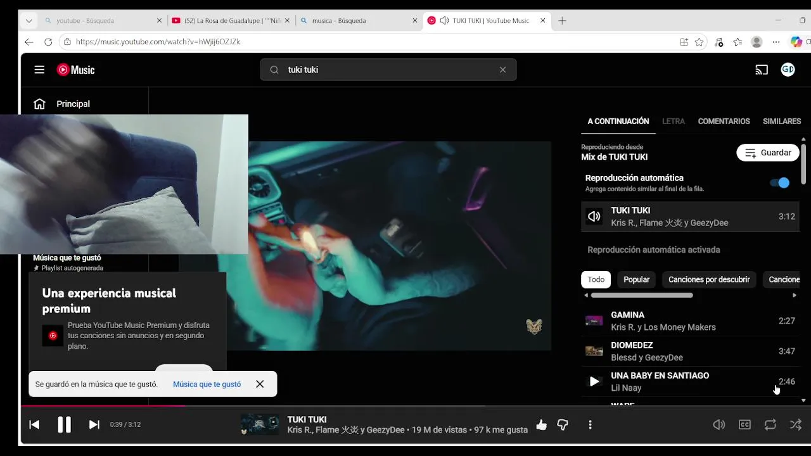
Task: Click the GAMINA album thumbnail
Action: point(594,321)
